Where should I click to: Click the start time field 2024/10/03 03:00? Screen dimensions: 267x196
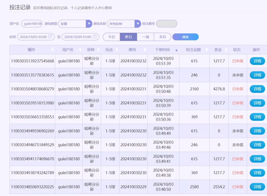[x=36, y=37]
